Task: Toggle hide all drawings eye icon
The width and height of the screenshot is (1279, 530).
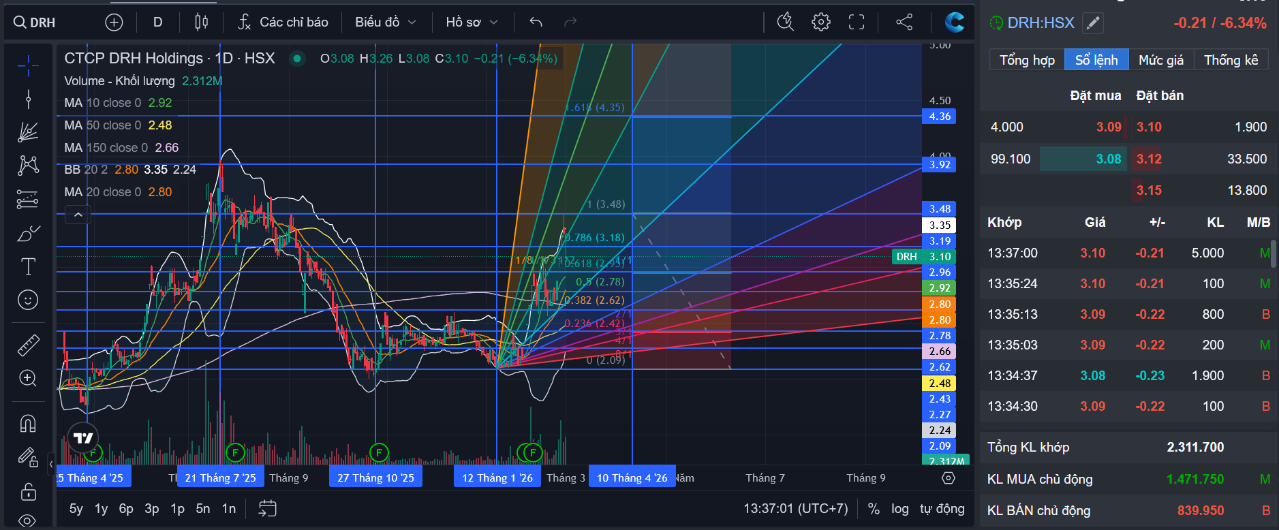Action: coord(28,520)
